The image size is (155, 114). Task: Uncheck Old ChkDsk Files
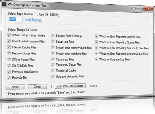pos(9,66)
